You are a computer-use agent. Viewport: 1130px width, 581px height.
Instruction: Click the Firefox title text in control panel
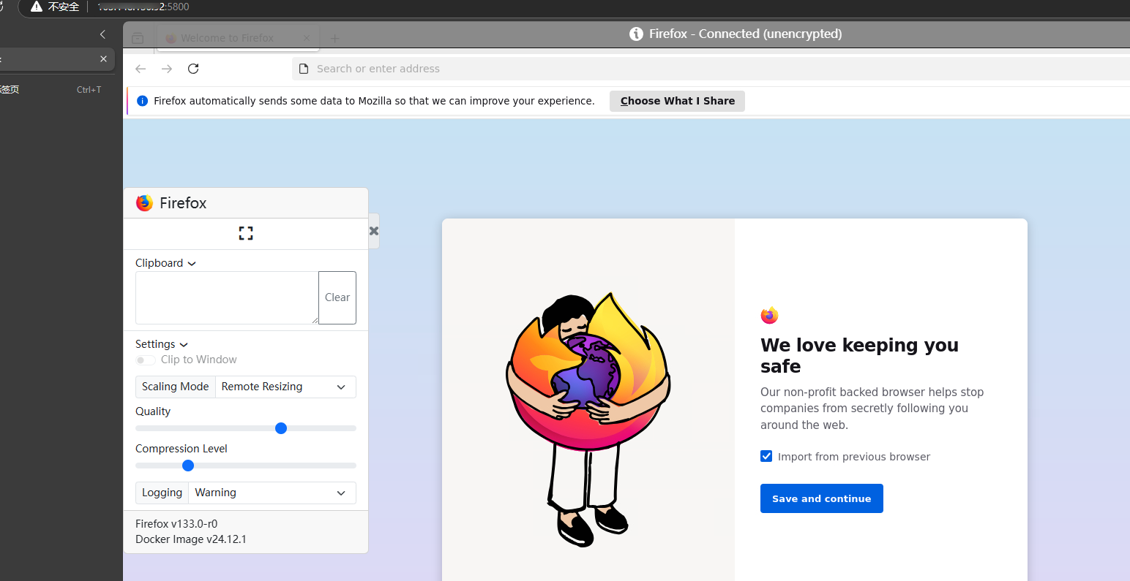(x=183, y=203)
